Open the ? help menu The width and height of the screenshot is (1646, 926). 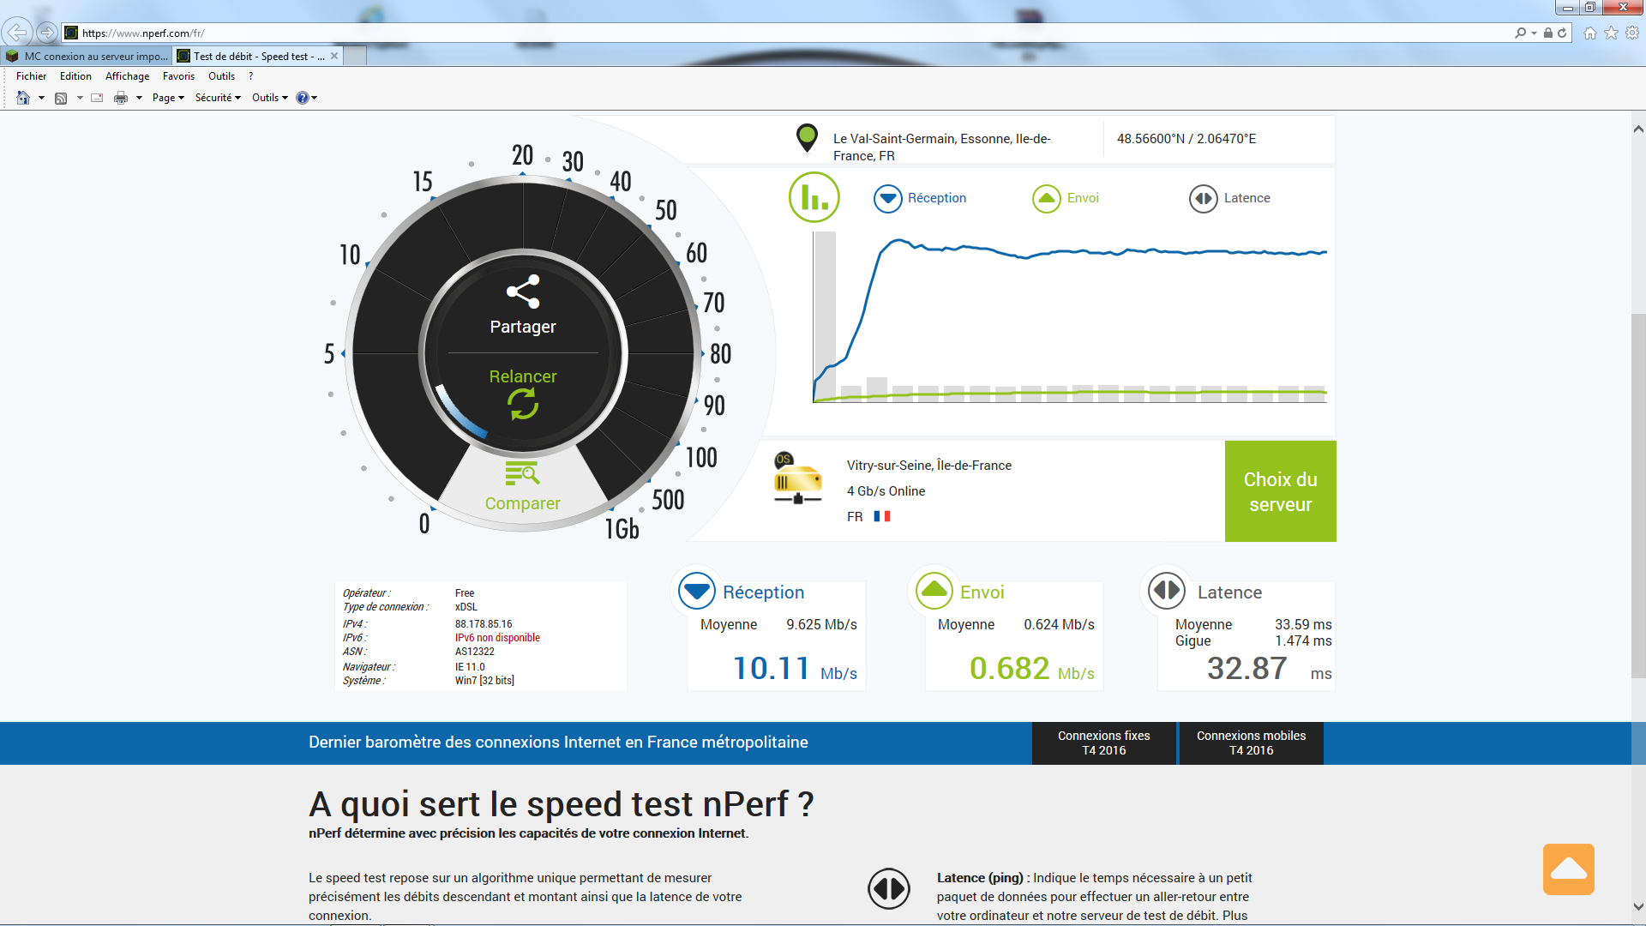250,76
